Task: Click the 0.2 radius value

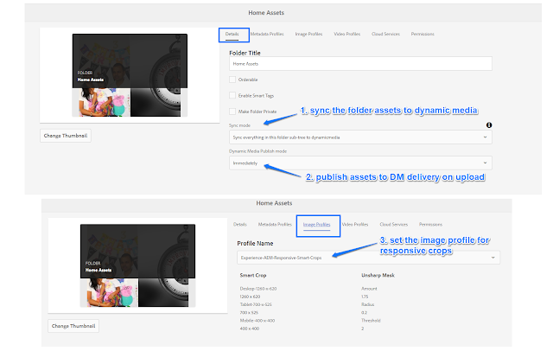Action: tap(364, 313)
